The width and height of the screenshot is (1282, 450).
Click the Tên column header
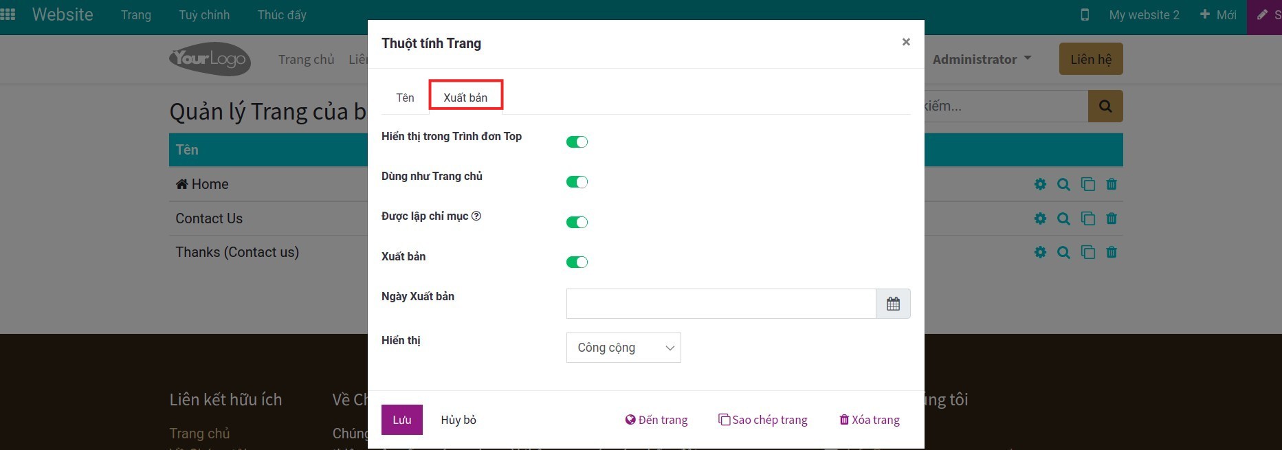187,150
